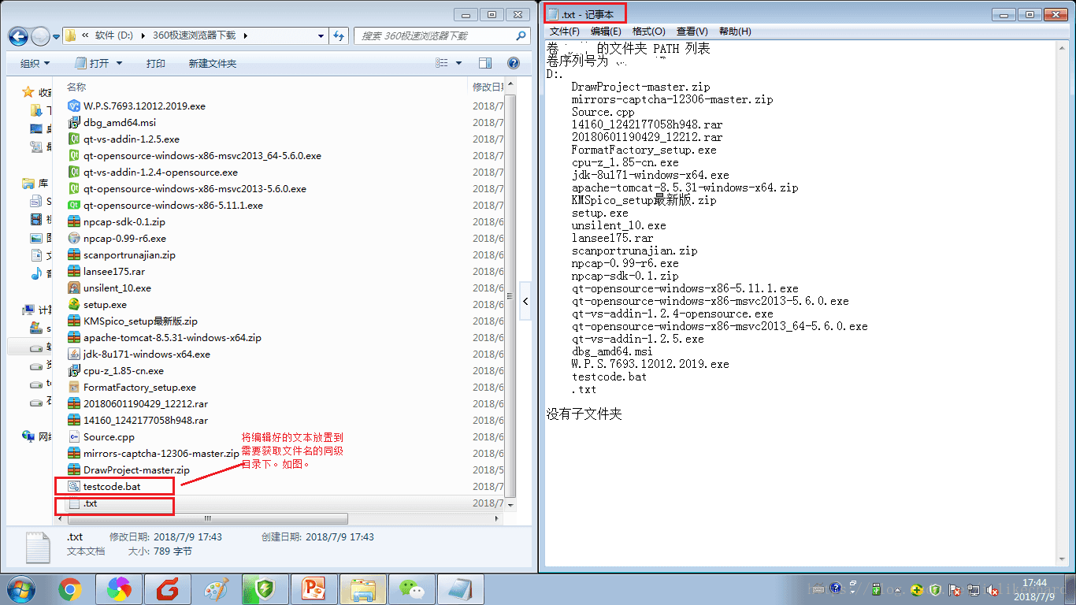Viewport: 1076px width, 605px height.
Task: Select the npcap-sdk-0.1.zip archive icon
Action: pyautogui.click(x=74, y=221)
